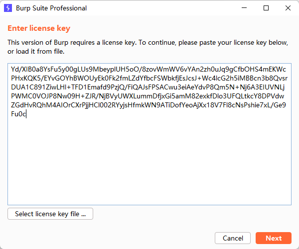This screenshot has height=249, width=299.
Task: Click empty space inside license key text area
Action: (x=149, y=164)
